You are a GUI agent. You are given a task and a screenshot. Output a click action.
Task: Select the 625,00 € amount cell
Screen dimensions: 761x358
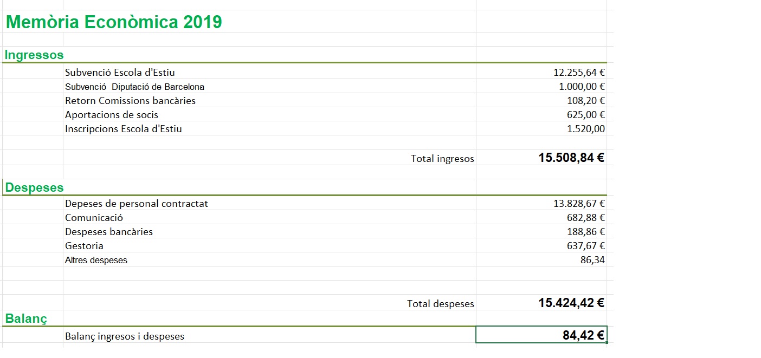click(x=585, y=115)
